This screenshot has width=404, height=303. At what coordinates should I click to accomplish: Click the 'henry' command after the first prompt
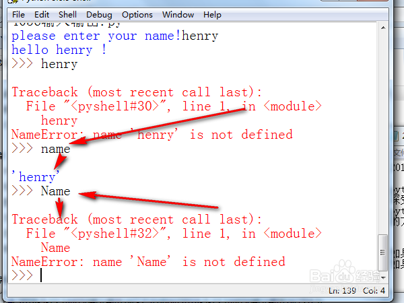tap(59, 64)
